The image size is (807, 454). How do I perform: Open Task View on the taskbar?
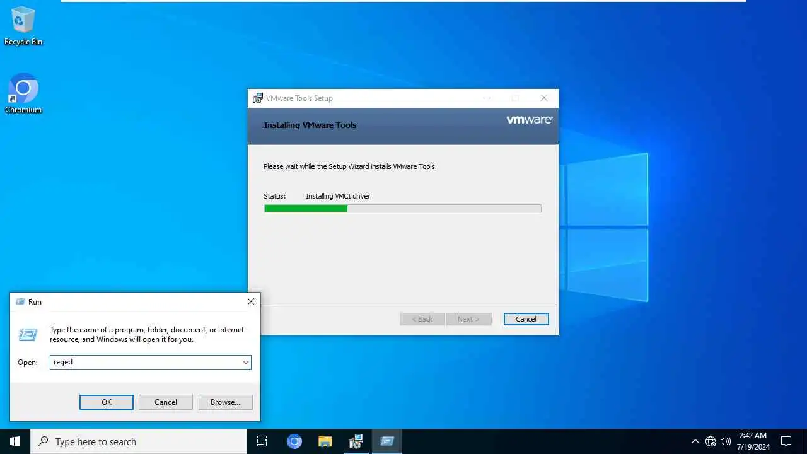point(262,441)
